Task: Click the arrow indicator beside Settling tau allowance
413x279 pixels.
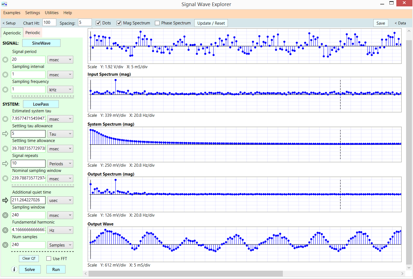Action: 5,134
